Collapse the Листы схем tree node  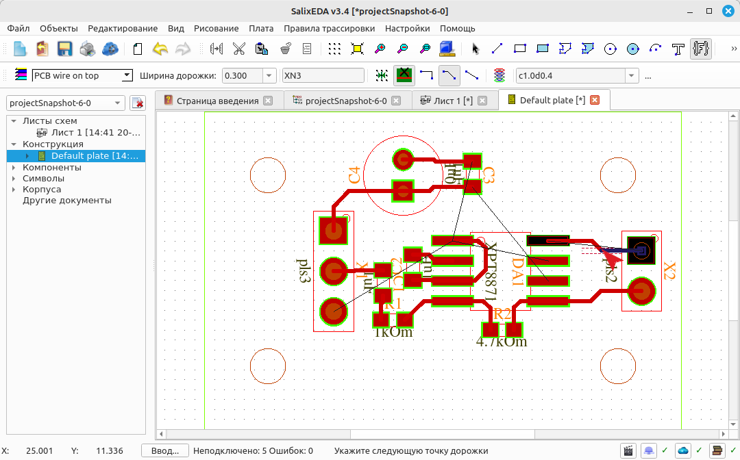[14, 121]
